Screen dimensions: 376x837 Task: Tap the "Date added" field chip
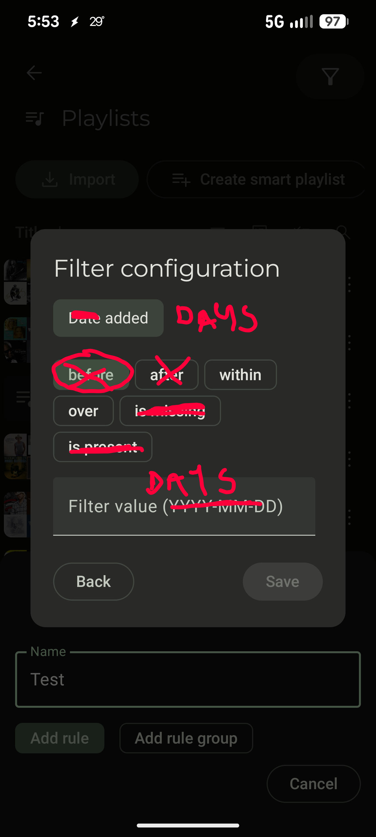(x=108, y=318)
